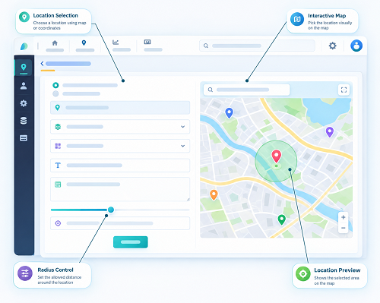Viewport: 380px width, 303px height.
Task: Click the coordinates field with purple target icon
Action: pos(120,223)
